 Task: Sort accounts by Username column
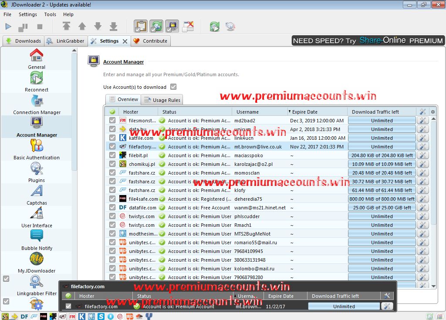tap(260, 112)
